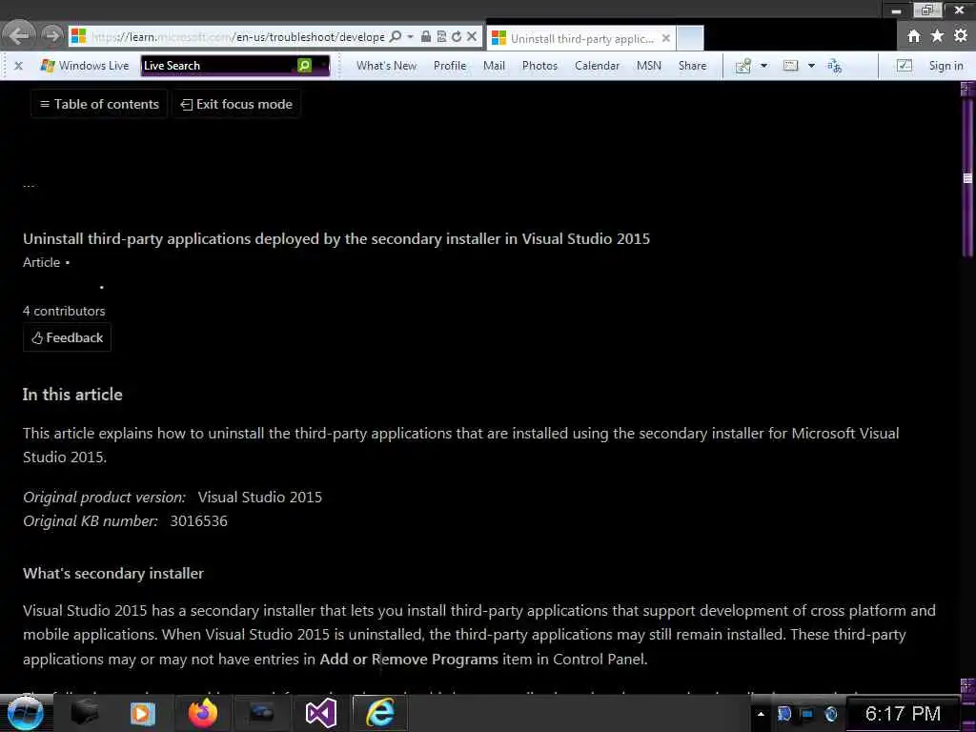Go forward with the browser Forward arrow

[52, 36]
